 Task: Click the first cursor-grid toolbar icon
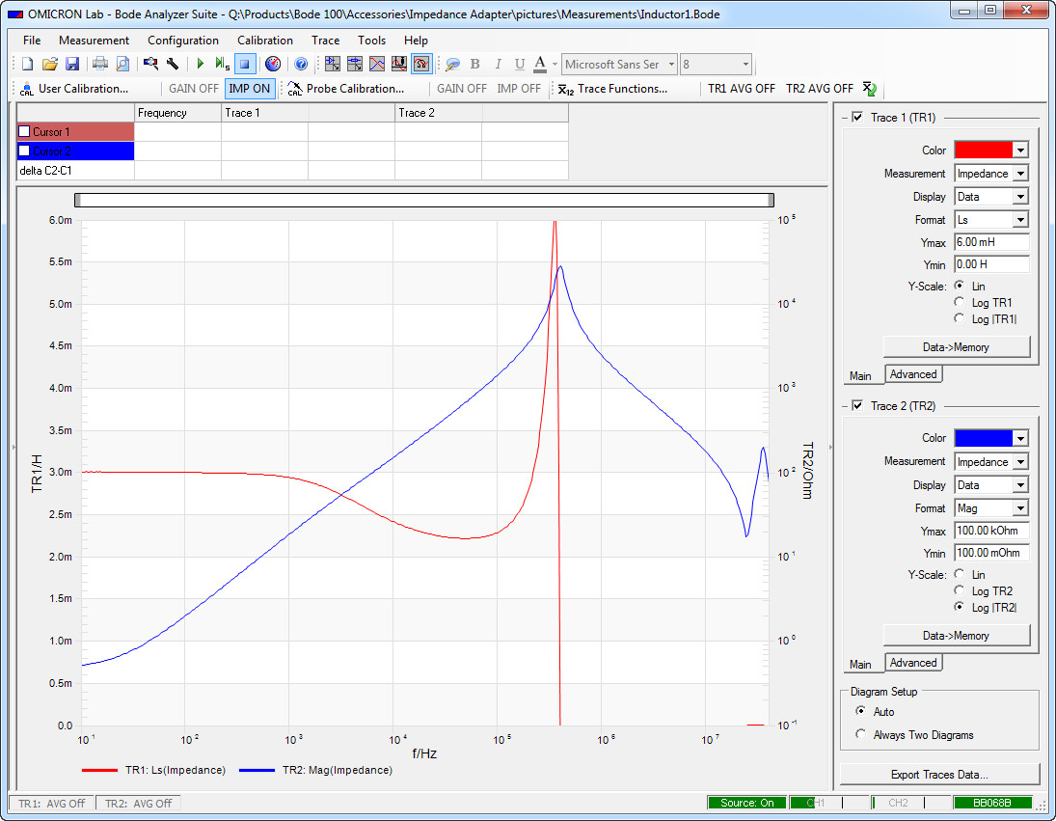pos(332,64)
